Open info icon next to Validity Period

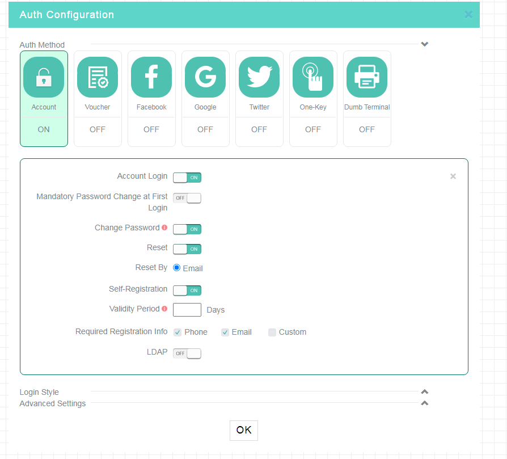pyautogui.click(x=164, y=309)
